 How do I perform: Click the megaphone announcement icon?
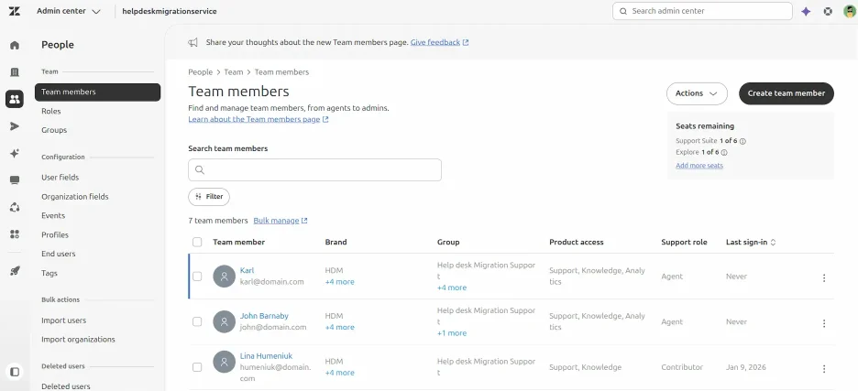point(193,42)
